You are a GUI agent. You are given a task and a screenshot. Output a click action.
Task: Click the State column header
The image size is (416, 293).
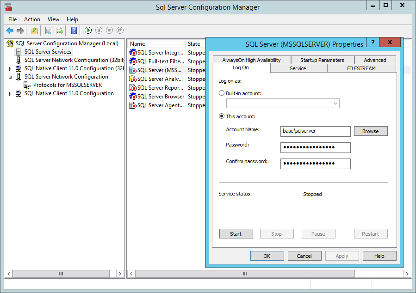(x=196, y=44)
